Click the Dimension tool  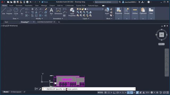[58, 11]
